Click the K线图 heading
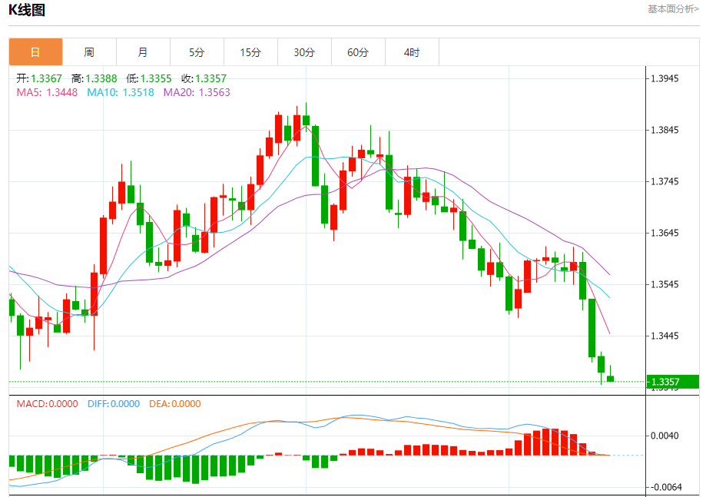Viewport: 706px width, 497px height. pos(27,9)
